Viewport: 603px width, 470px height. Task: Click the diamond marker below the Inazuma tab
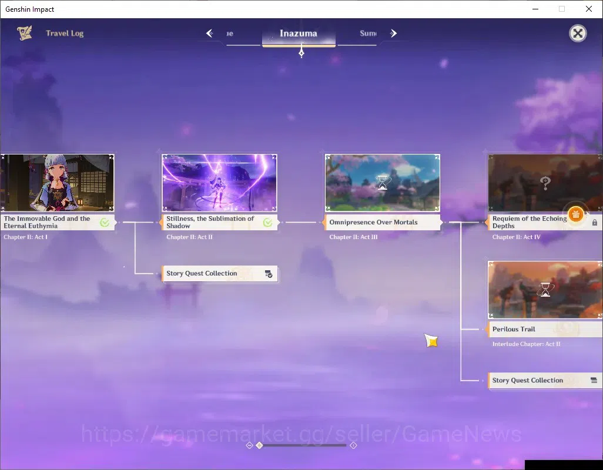[x=301, y=52]
